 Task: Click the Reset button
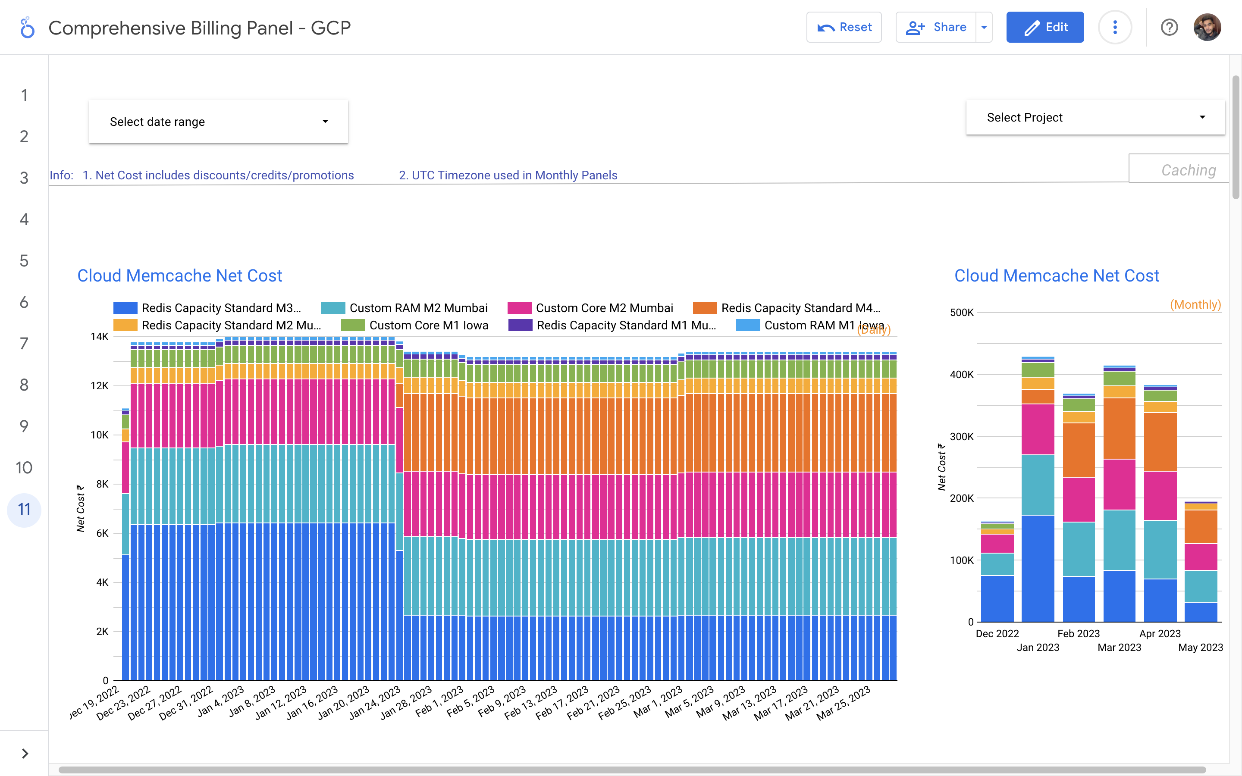[x=844, y=27]
